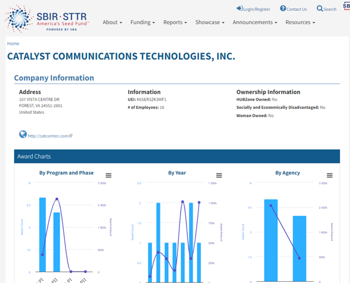Screen dimensions: 350x283
Task: Click the Search magnifier icon
Action: pyautogui.click(x=320, y=9)
